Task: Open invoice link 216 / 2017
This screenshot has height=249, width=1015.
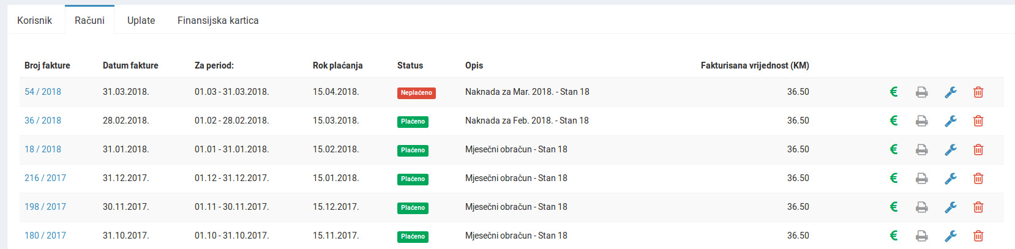Action: point(45,178)
